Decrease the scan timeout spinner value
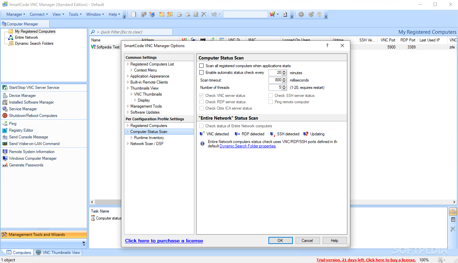458x263 pixels. point(284,82)
